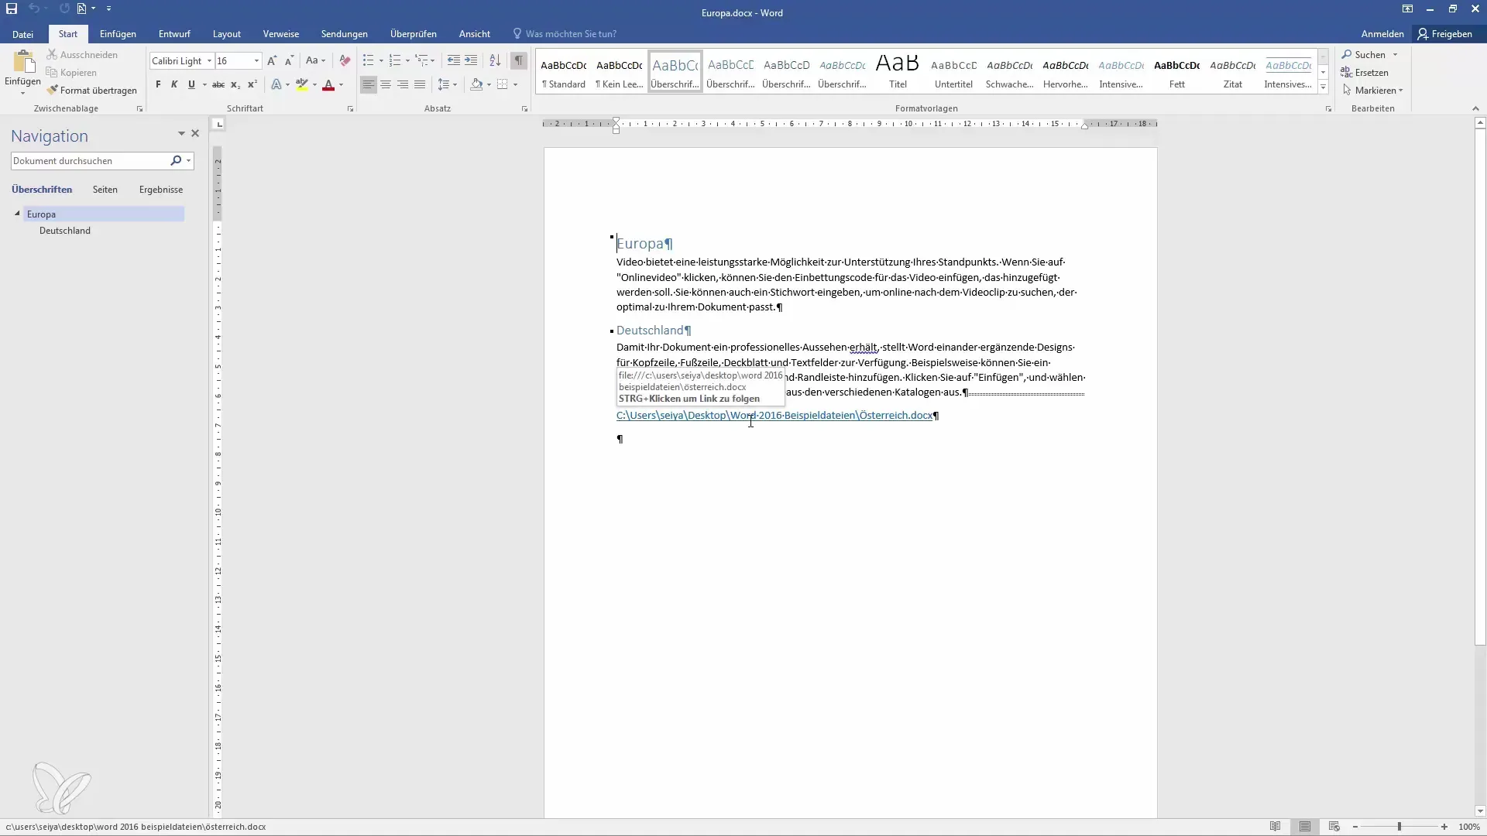Click the Deutschland tree item
This screenshot has height=836, width=1487.
tap(64, 230)
